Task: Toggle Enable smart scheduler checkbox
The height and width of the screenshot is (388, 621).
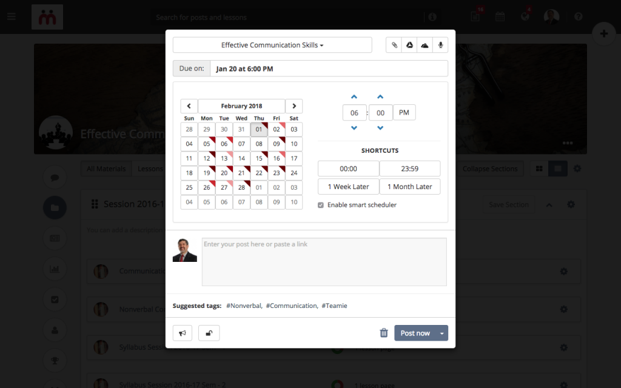Action: [x=321, y=205]
